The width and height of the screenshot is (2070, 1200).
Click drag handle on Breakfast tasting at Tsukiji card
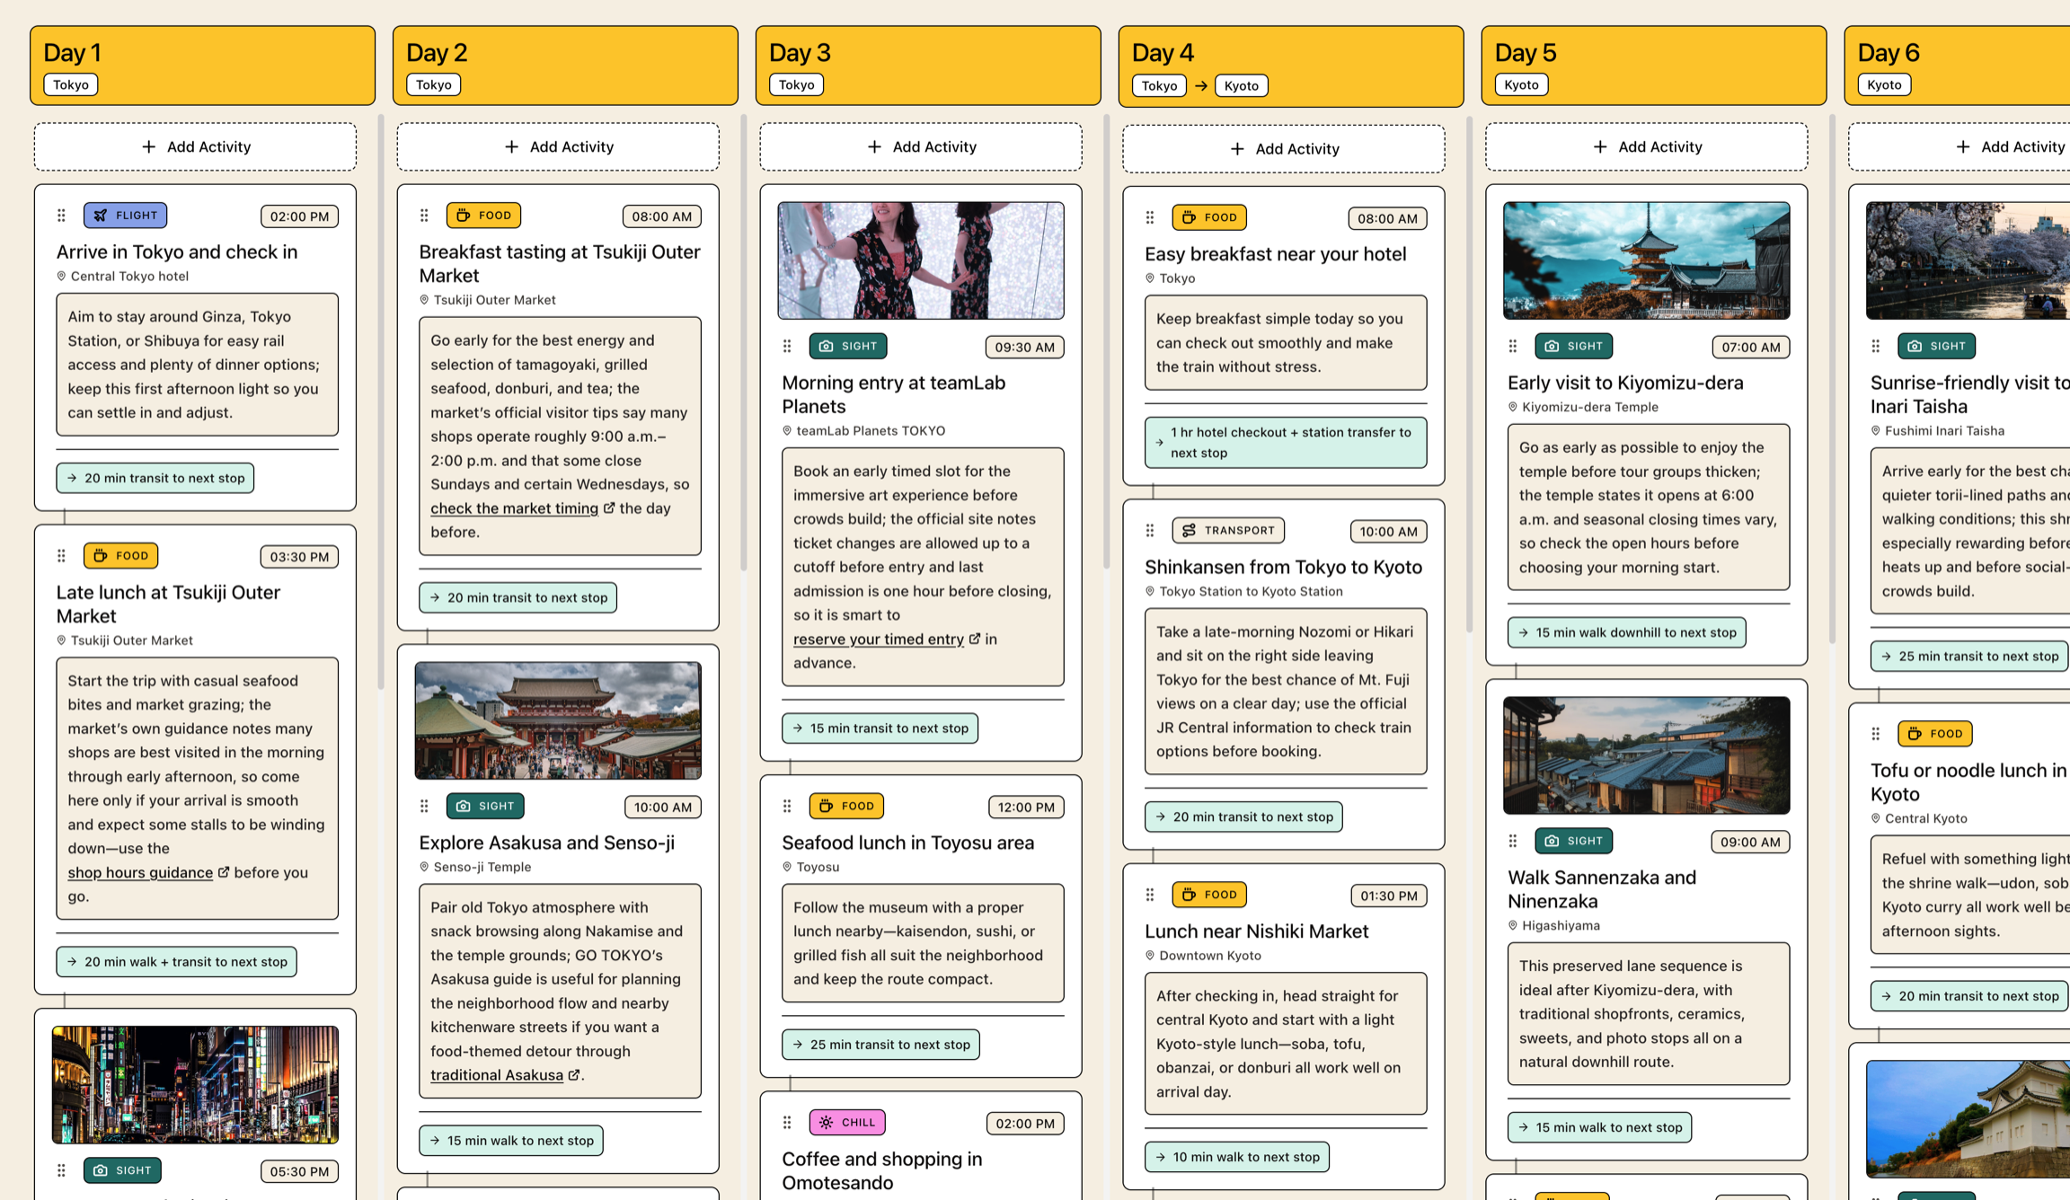tap(424, 216)
